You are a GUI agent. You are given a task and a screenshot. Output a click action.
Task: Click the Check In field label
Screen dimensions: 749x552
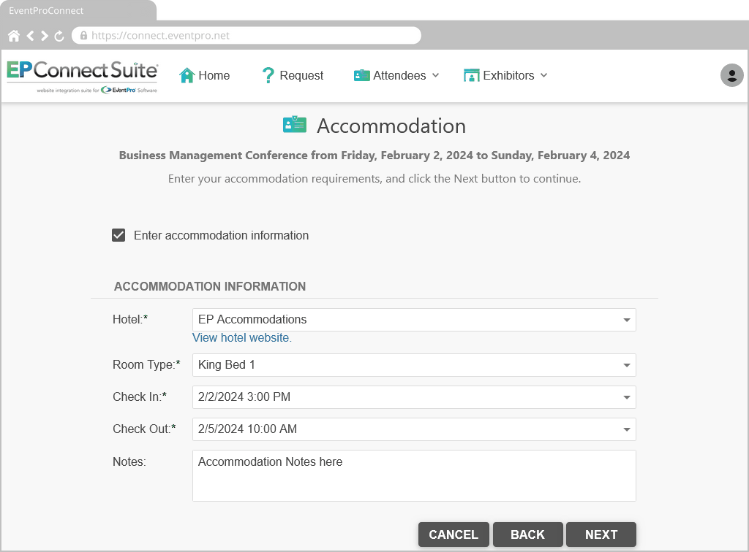click(x=140, y=396)
